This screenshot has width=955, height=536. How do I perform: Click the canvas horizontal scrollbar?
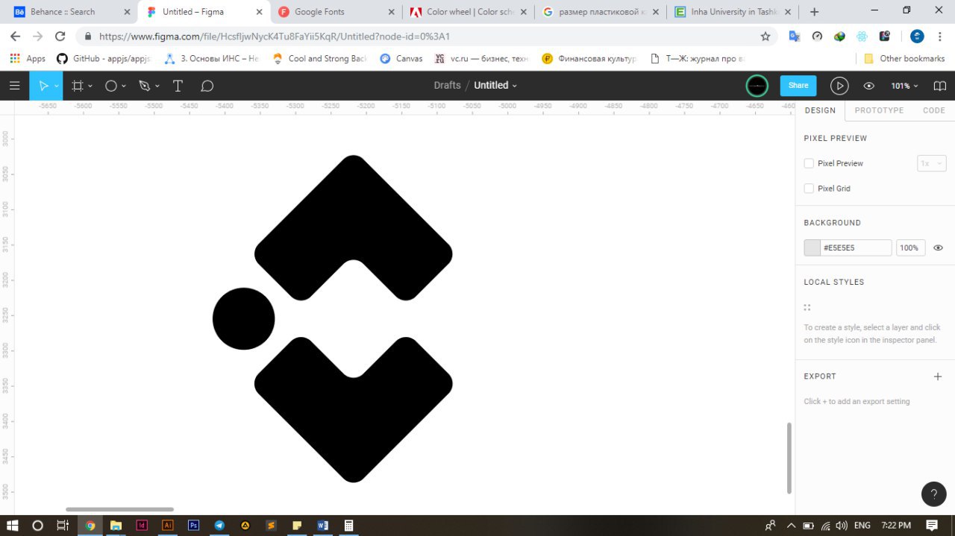119,510
